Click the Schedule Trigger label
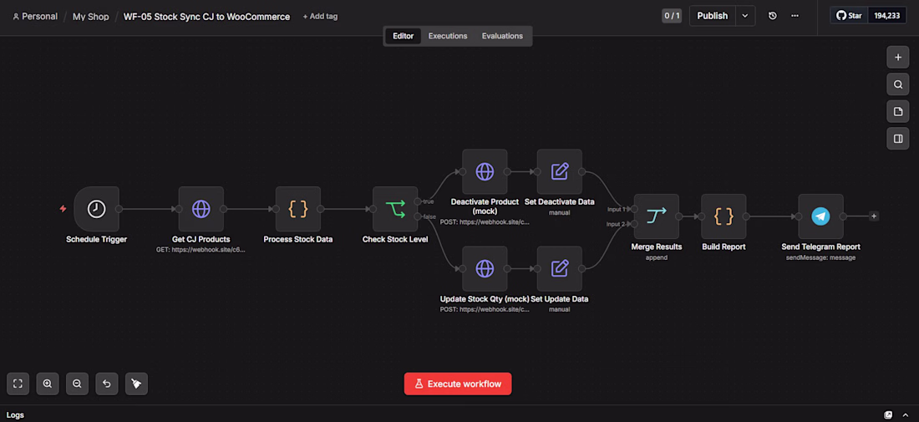Viewport: 919px width, 422px height. coord(97,239)
